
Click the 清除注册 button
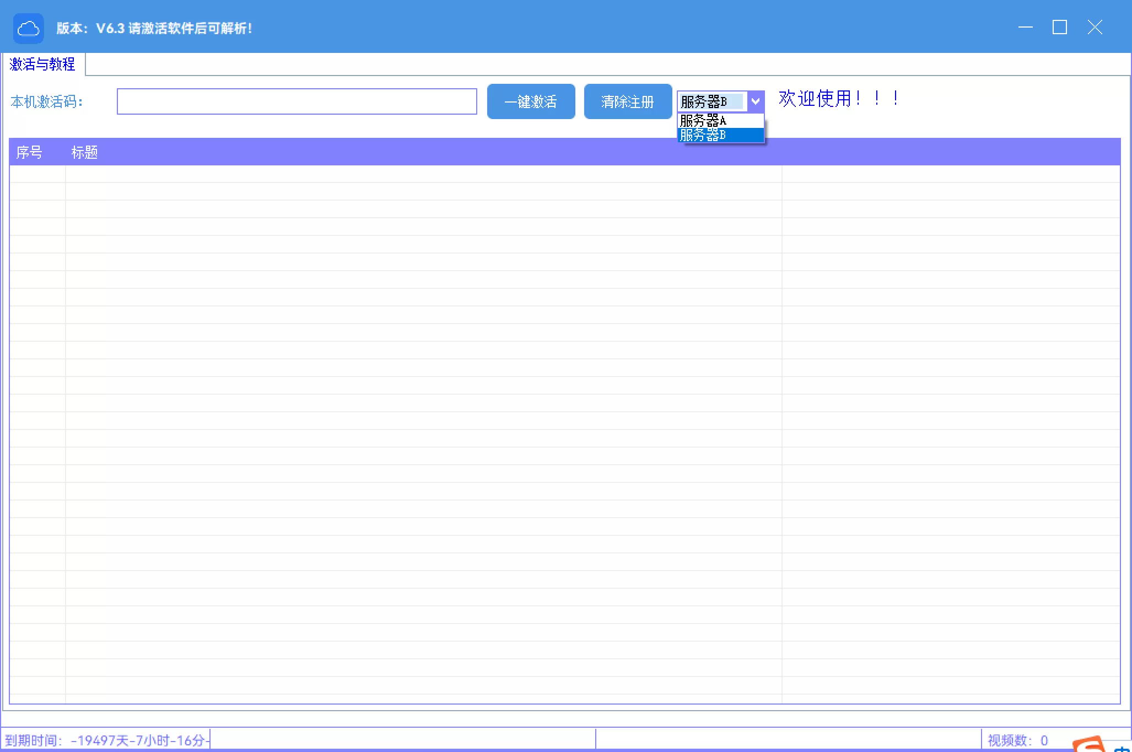628,101
